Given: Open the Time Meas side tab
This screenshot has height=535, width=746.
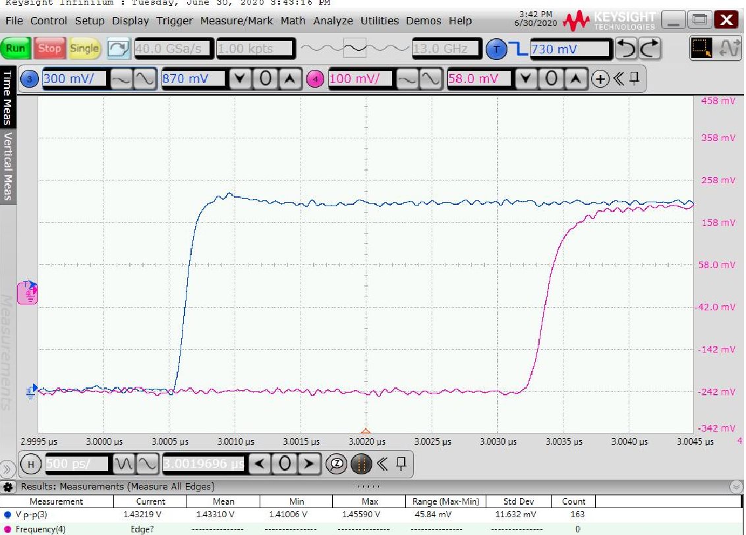Looking at the screenshot, I should click(x=8, y=97).
